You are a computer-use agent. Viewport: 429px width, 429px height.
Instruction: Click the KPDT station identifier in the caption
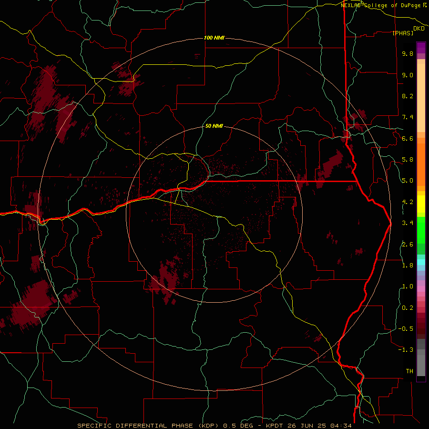[x=275, y=426]
